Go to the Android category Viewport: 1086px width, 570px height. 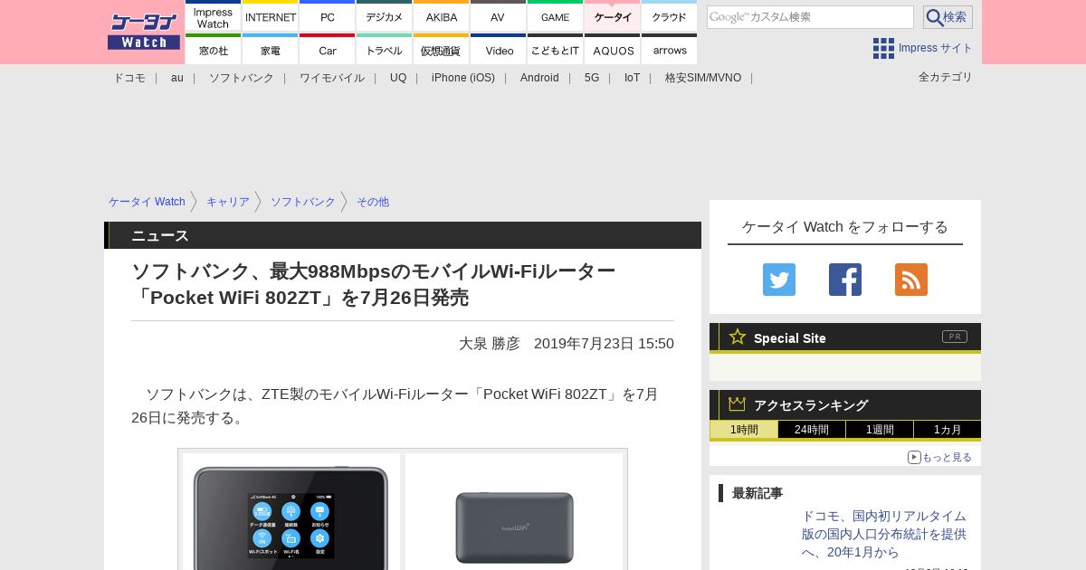click(539, 78)
